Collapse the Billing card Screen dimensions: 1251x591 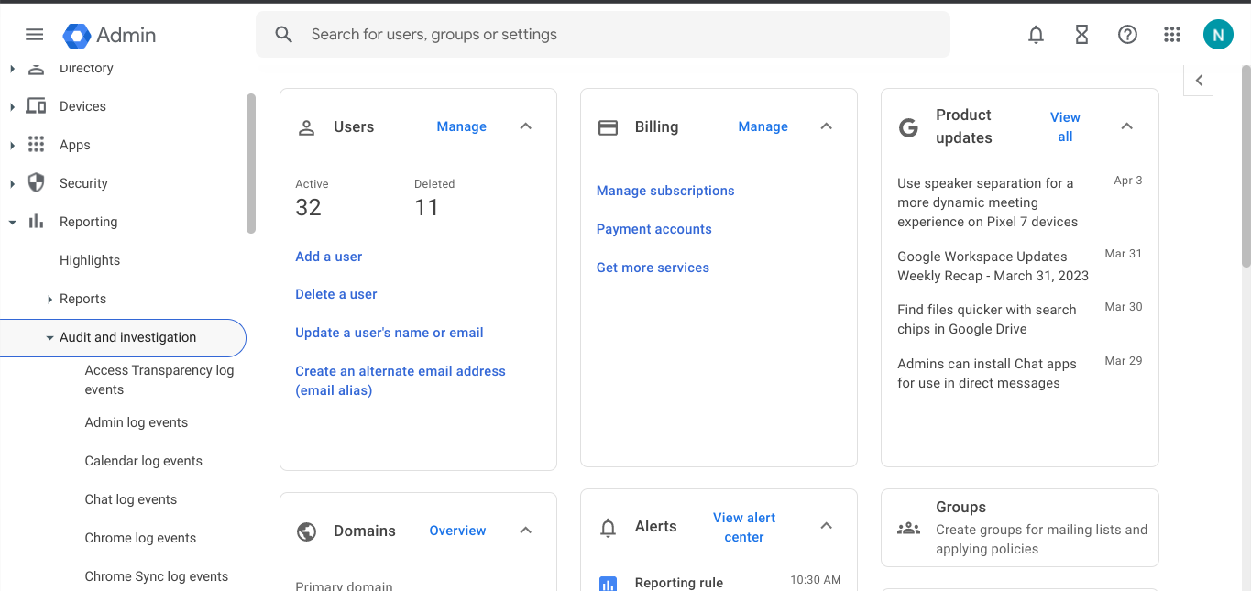click(827, 126)
